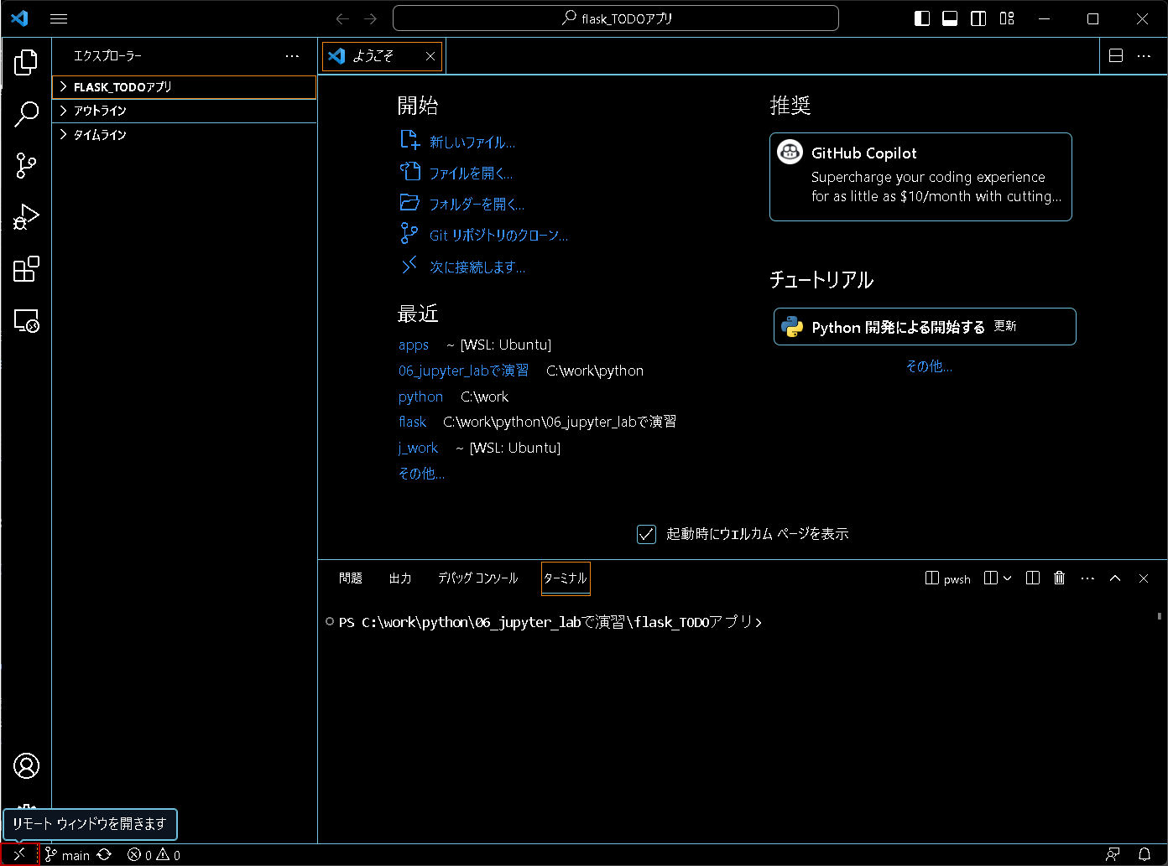
Task: Maximize the panel size with chevron up
Action: (1115, 578)
